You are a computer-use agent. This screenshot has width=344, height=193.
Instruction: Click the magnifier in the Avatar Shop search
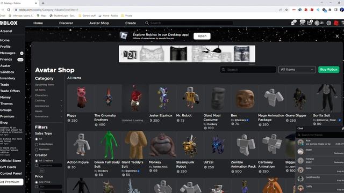[x=224, y=70]
